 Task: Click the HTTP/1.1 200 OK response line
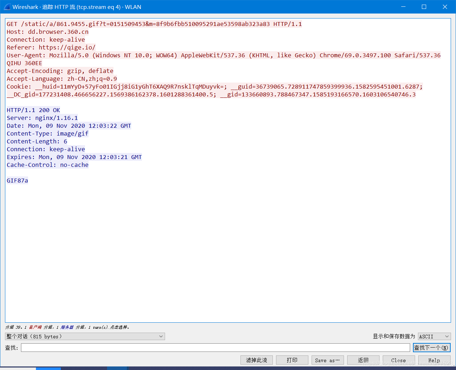33,110
